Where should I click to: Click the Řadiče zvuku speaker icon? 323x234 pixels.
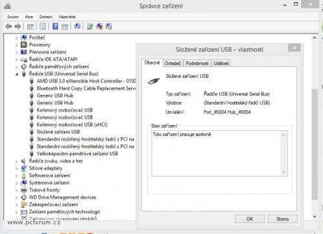pyautogui.click(x=24, y=161)
